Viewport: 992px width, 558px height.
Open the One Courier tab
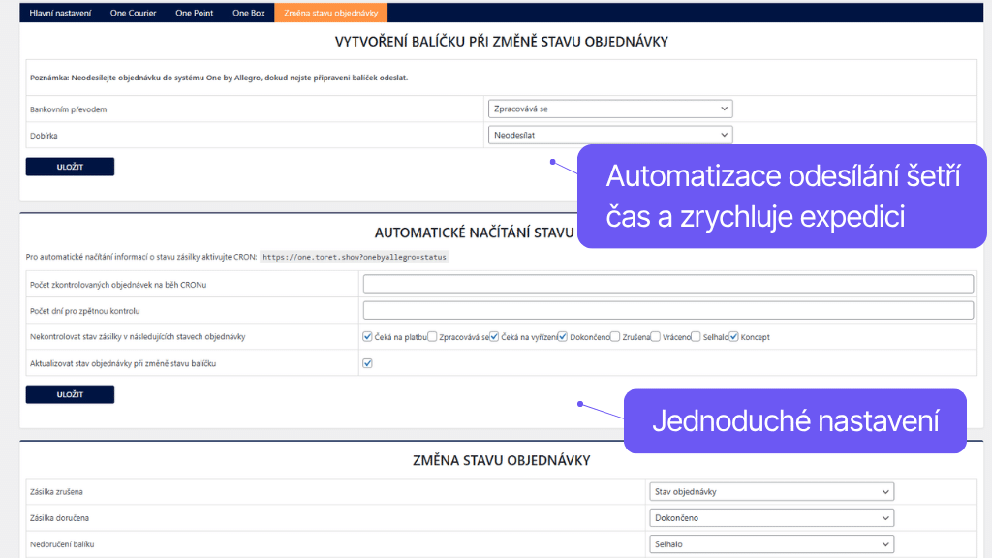click(133, 13)
